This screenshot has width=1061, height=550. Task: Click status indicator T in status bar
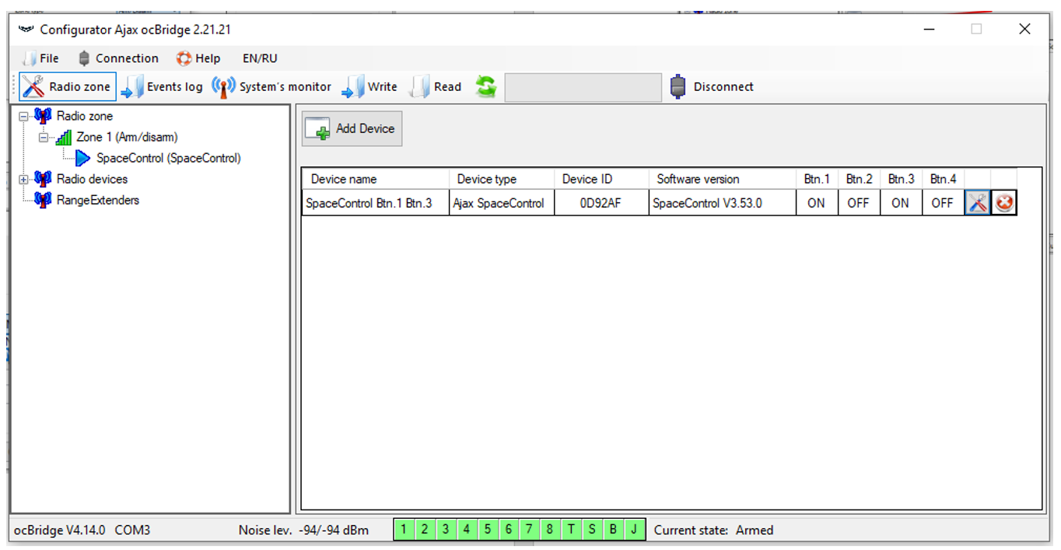click(571, 530)
